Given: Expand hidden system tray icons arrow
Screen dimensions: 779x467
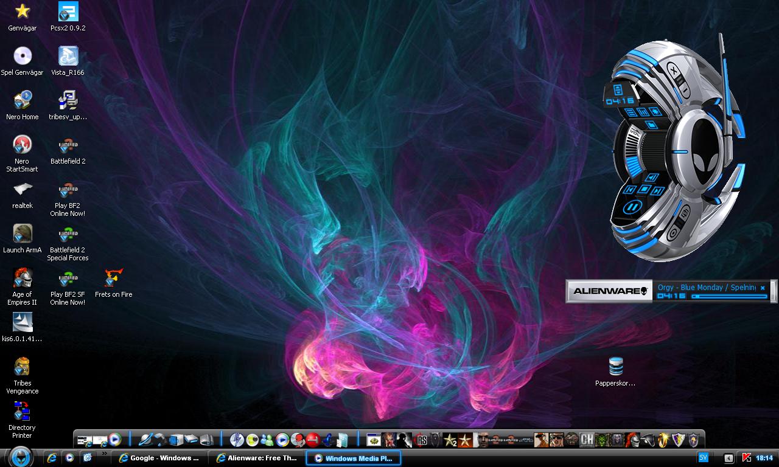Looking at the screenshot, I should [x=728, y=458].
